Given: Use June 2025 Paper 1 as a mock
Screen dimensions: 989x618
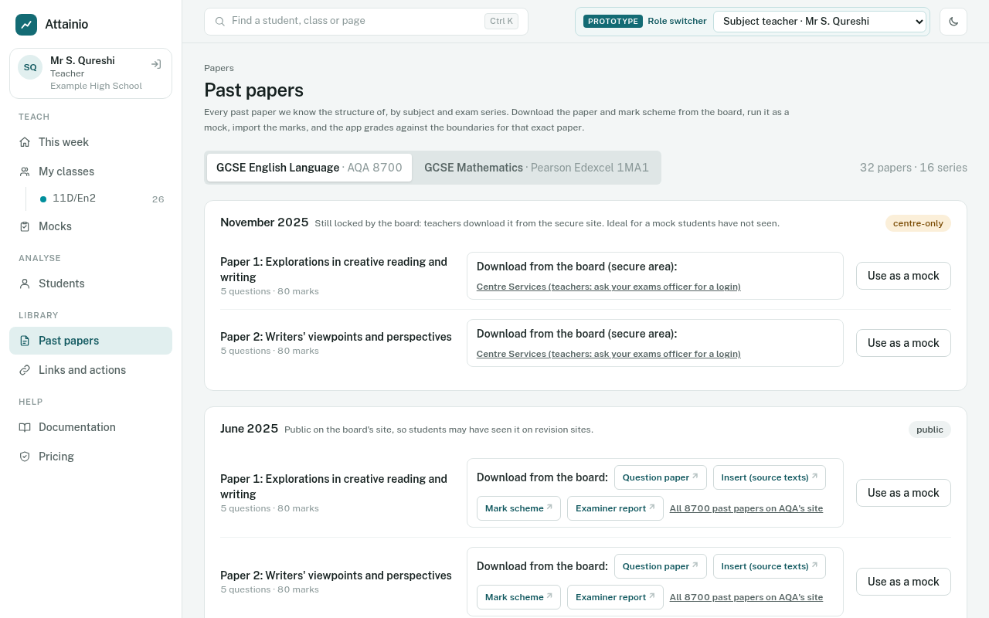Looking at the screenshot, I should pyautogui.click(x=903, y=493).
